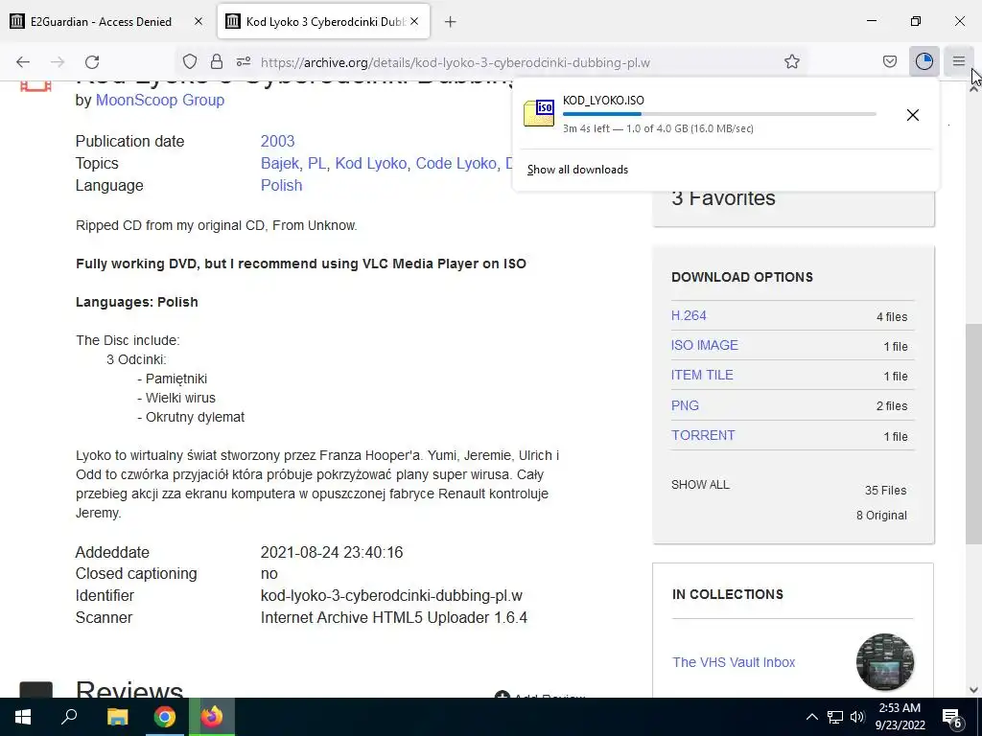Screen dimensions: 982x736
Task: Toggle the downloads panel button
Action: click(924, 61)
